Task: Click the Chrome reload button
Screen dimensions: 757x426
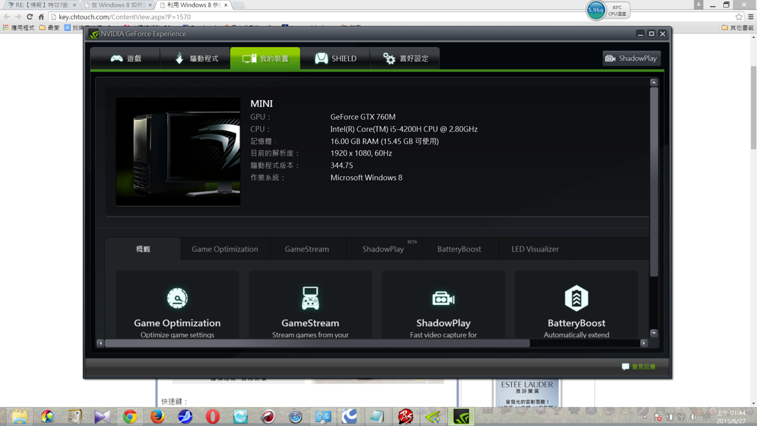Action: pyautogui.click(x=30, y=17)
